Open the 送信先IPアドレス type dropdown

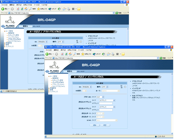pyautogui.click(x=107, y=107)
